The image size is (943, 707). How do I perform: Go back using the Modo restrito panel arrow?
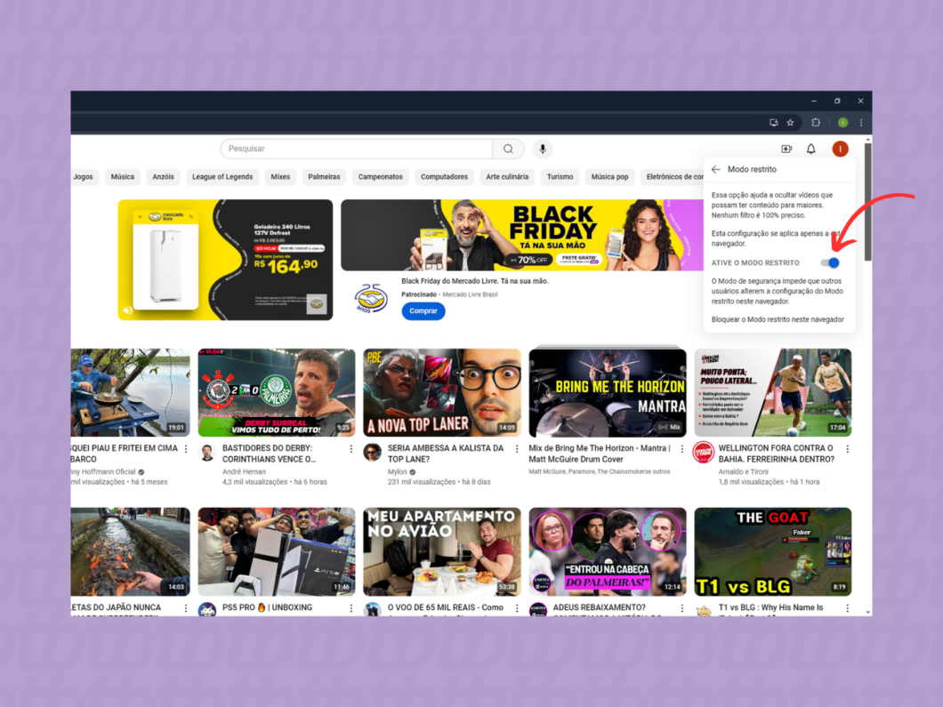714,168
